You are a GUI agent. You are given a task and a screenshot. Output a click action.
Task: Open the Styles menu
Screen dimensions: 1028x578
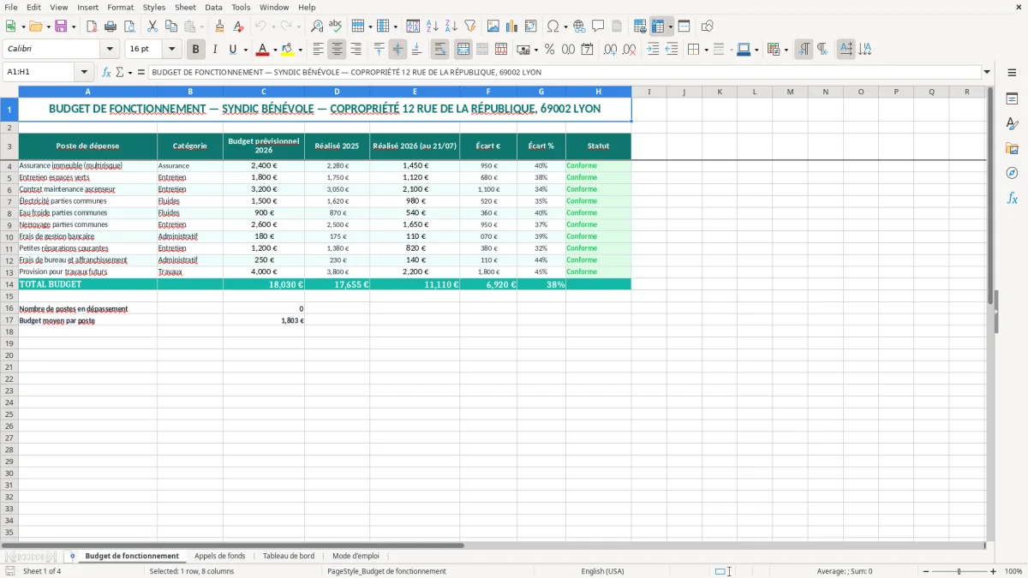pyautogui.click(x=154, y=7)
